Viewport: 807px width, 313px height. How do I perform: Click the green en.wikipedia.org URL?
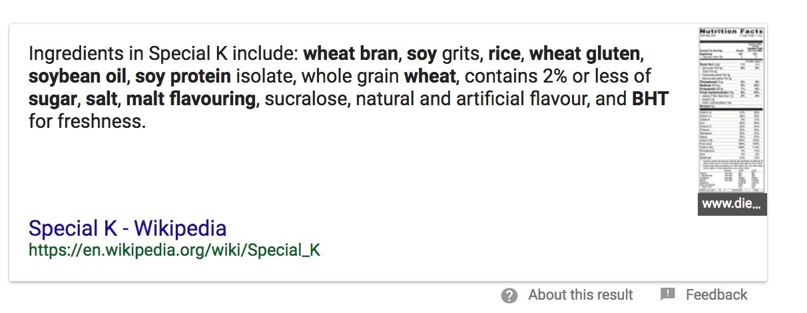(174, 250)
